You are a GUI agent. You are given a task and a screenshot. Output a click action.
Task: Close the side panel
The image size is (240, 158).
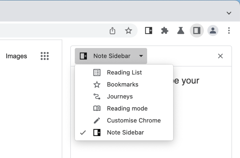[220, 56]
